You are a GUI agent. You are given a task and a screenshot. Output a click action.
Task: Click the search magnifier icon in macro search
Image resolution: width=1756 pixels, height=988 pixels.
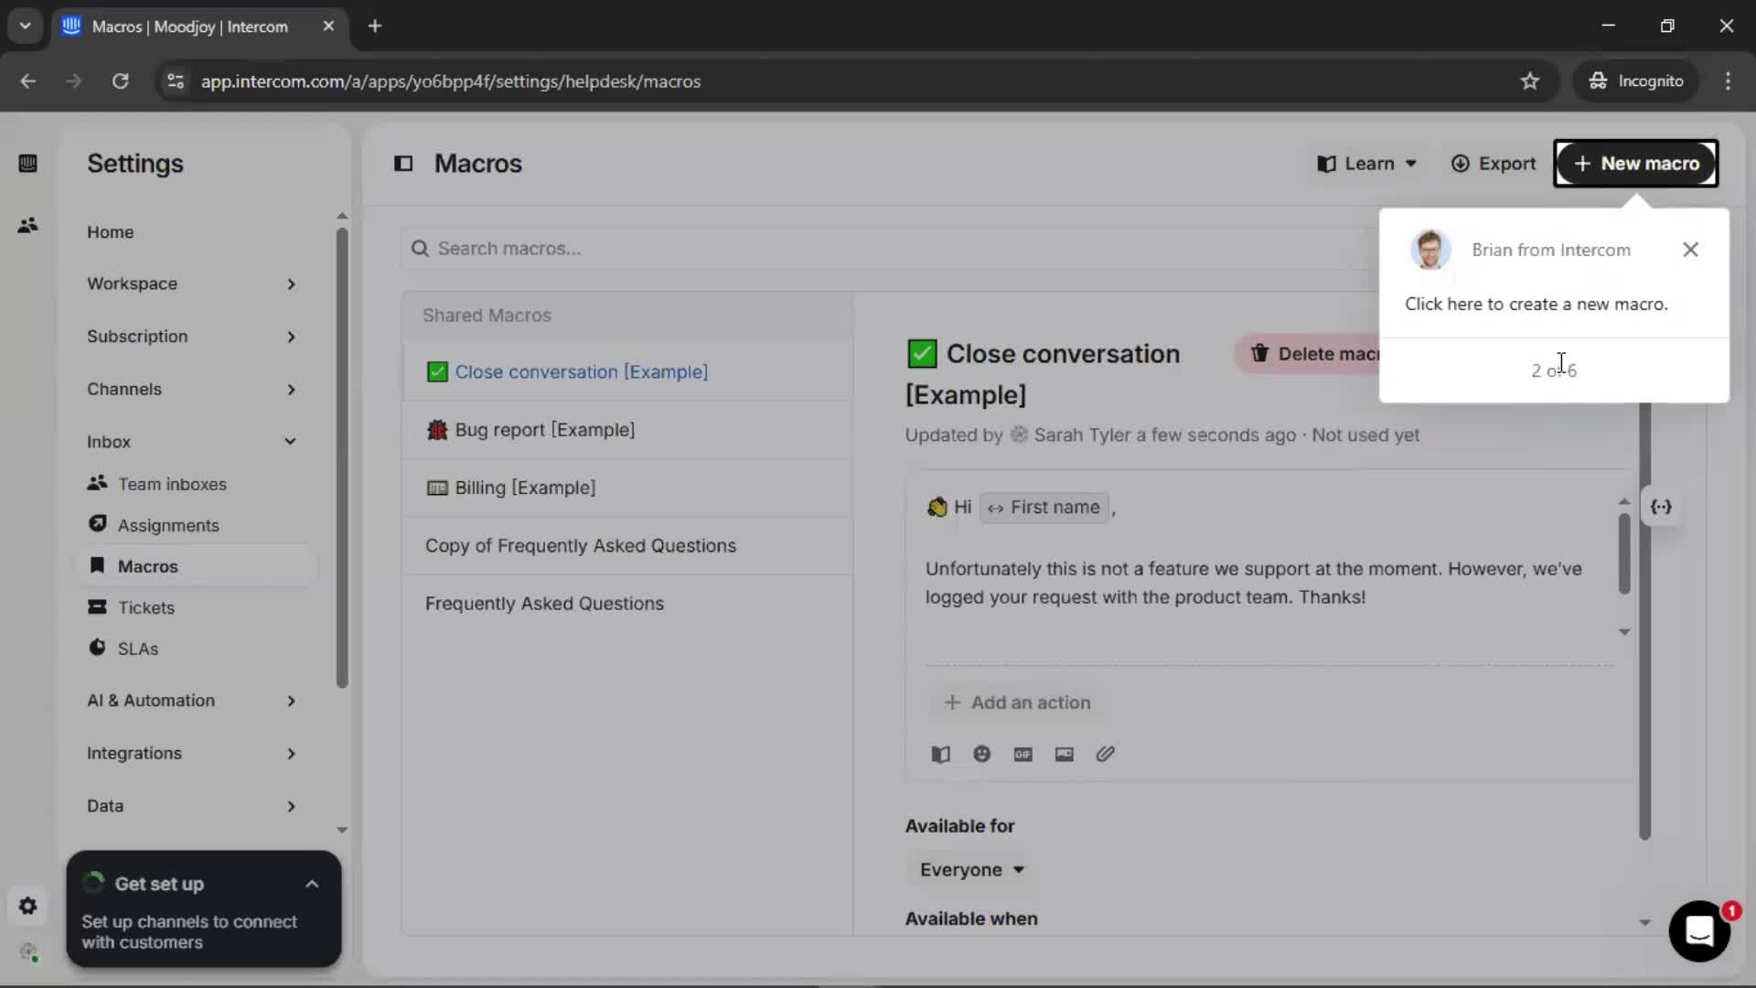pyautogui.click(x=420, y=249)
